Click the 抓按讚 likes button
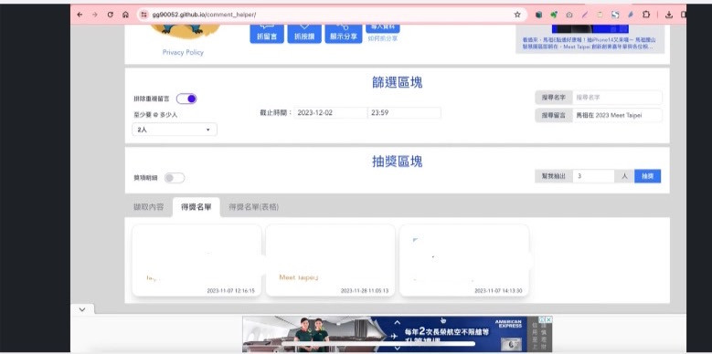This screenshot has height=354, width=712. pyautogui.click(x=304, y=34)
